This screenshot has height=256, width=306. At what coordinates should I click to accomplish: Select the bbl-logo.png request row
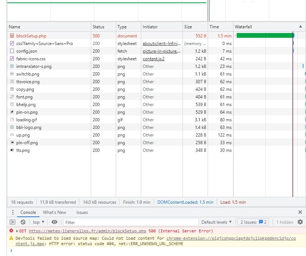click(x=156, y=127)
